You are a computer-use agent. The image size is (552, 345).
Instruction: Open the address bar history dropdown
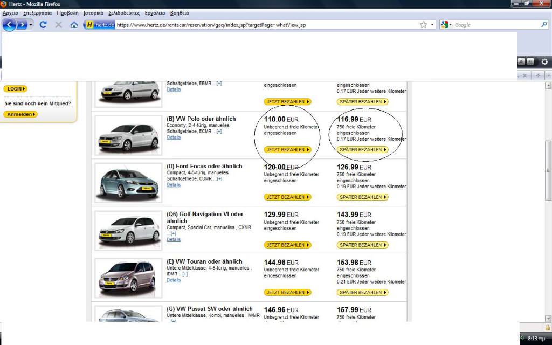[432, 25]
